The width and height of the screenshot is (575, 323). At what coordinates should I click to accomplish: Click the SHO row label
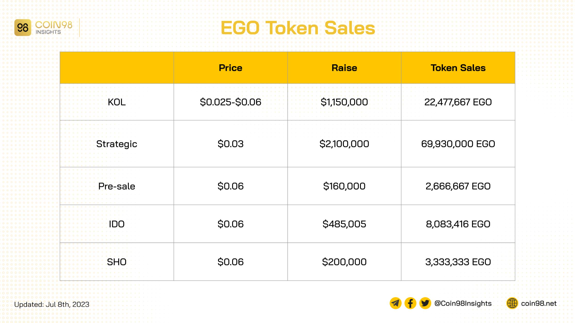click(x=117, y=262)
